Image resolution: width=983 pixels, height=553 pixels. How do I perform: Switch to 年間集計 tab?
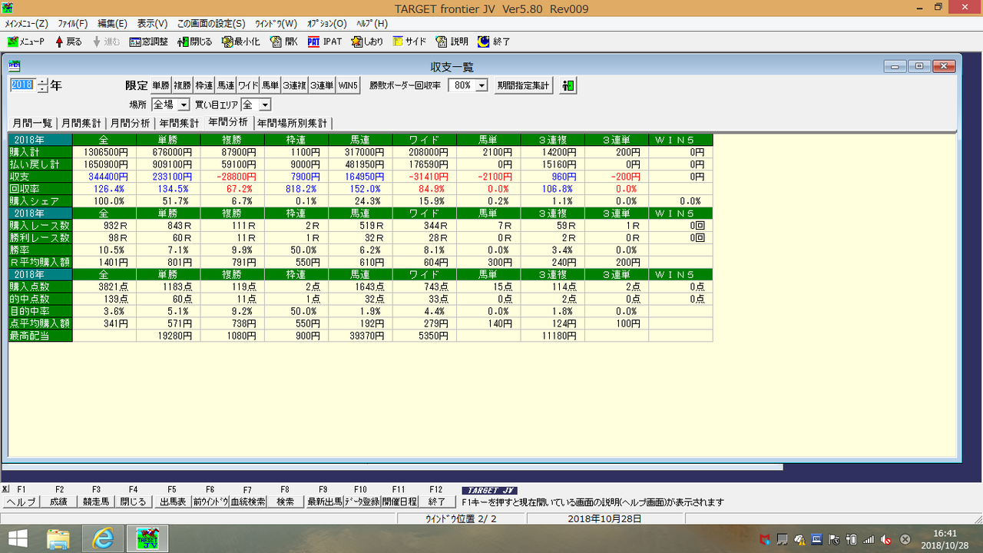[179, 124]
